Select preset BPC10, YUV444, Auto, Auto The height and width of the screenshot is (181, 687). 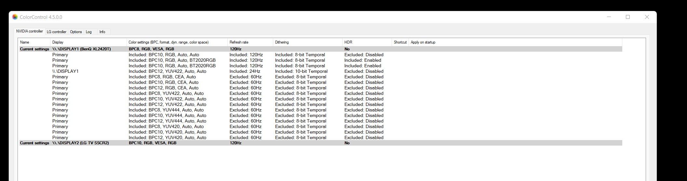click(x=320, y=115)
